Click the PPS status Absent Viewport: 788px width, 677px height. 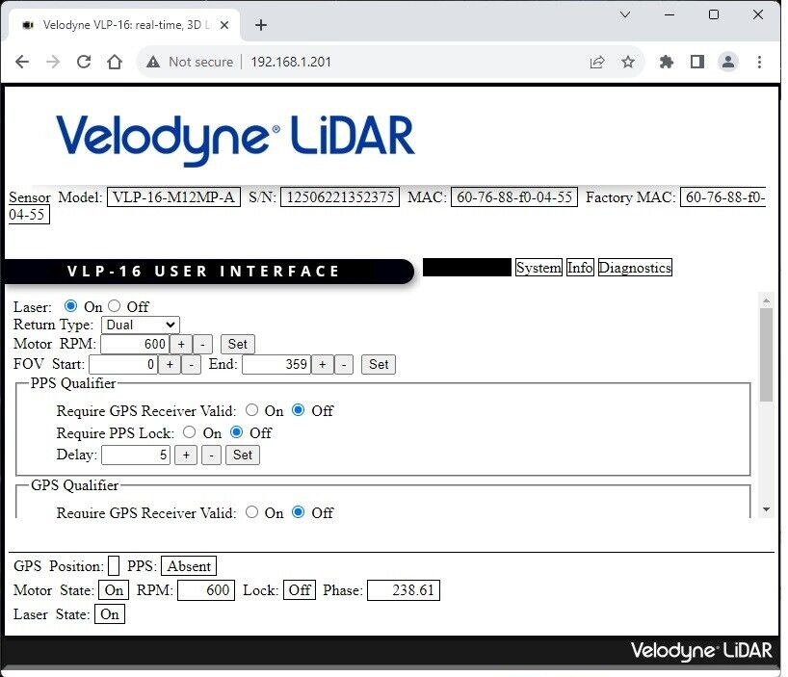point(189,566)
